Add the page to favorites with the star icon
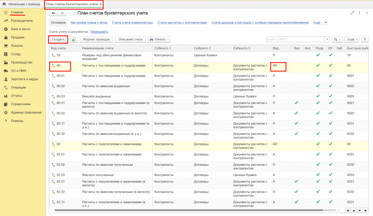This screenshot has height=216, width=373. click(72, 13)
